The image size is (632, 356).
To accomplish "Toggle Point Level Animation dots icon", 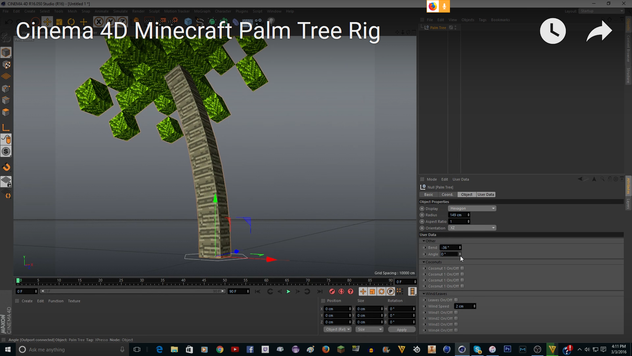I will coord(400,291).
